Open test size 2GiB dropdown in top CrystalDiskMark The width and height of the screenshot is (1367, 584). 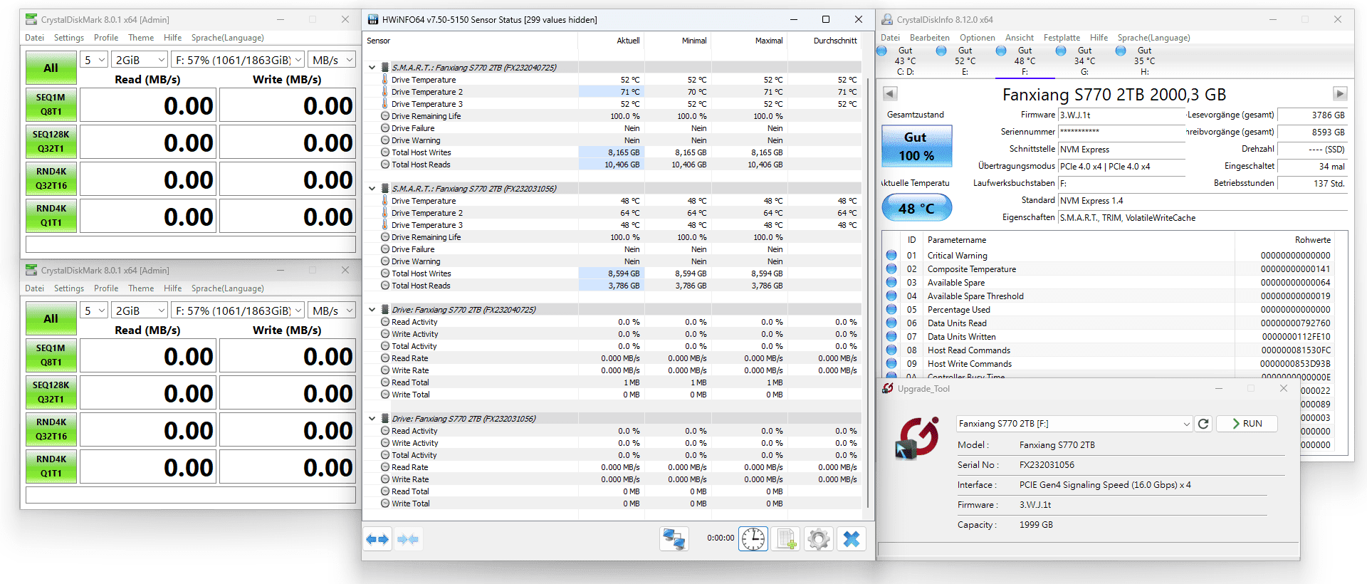tap(140, 60)
